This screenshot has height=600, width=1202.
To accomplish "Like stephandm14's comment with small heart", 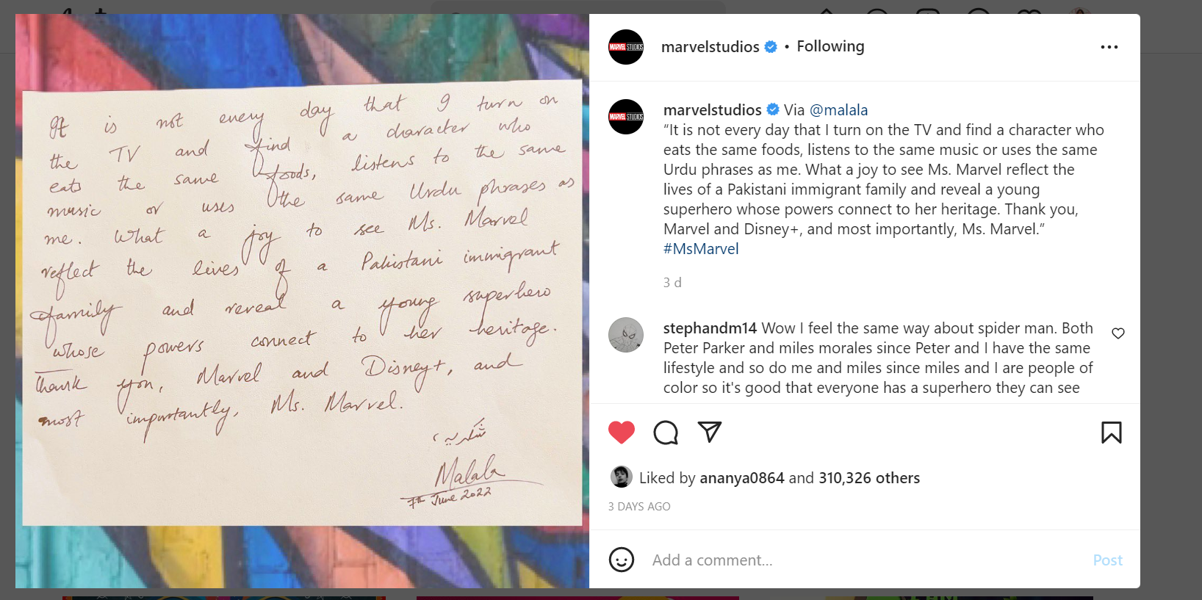I will click(1118, 333).
